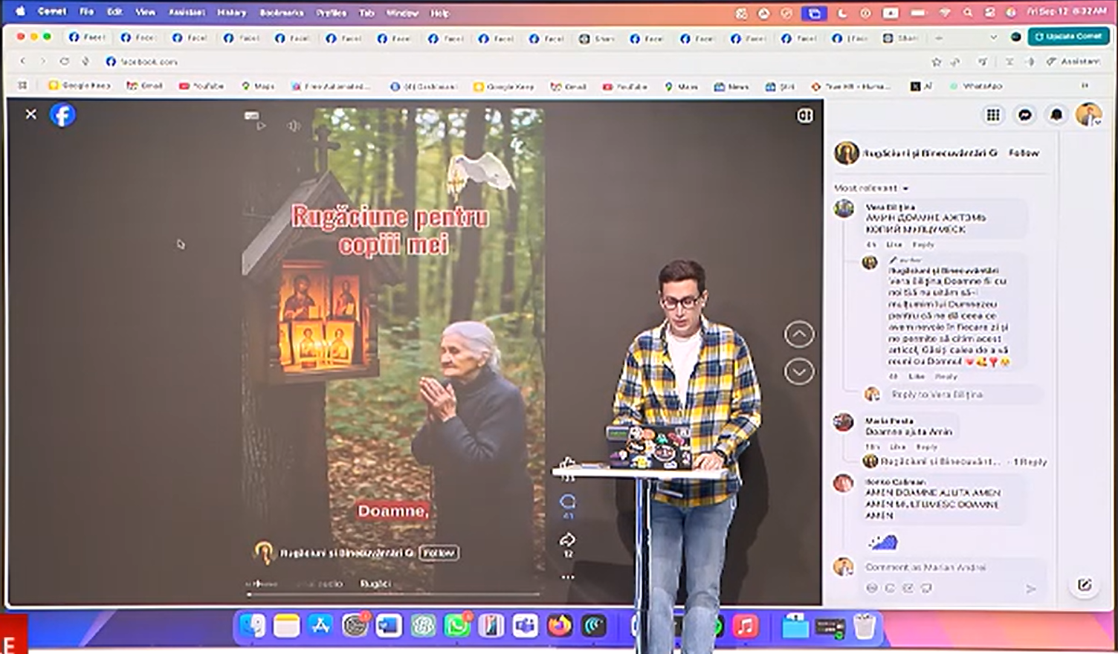The image size is (1118, 654).
Task: Open the Bookmarks menu in menu bar
Action: tap(282, 13)
